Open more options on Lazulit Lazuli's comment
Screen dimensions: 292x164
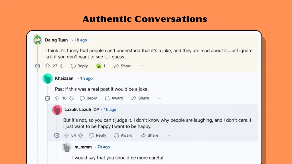pos(169,135)
